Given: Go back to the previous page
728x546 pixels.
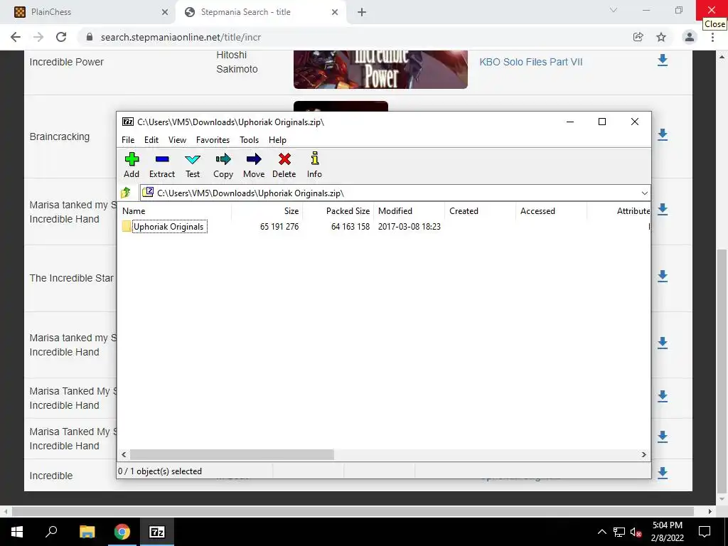Looking at the screenshot, I should [16, 37].
